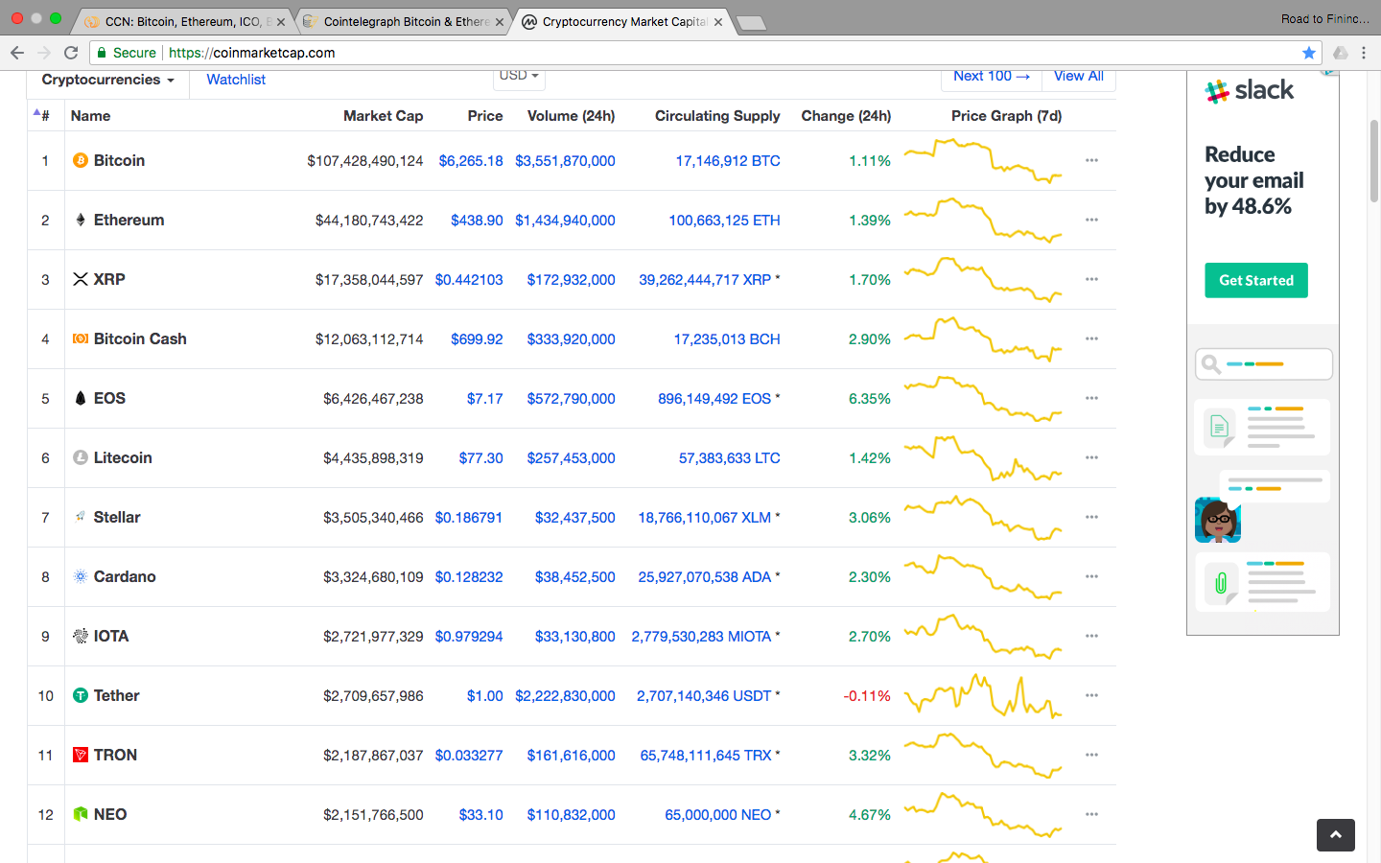
Task: Sort table by Name header
Action: click(90, 116)
